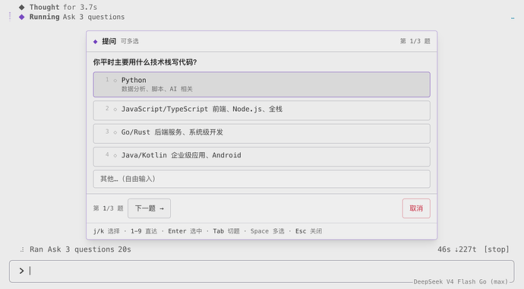The image size is (524, 289).
Task: Toggle the Python option diamond checkbox
Action: point(115,81)
